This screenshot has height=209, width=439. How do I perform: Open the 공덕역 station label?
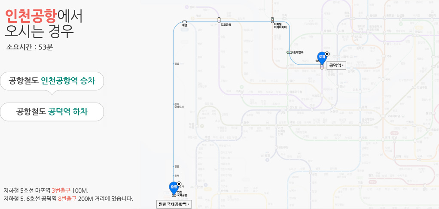[336, 65]
